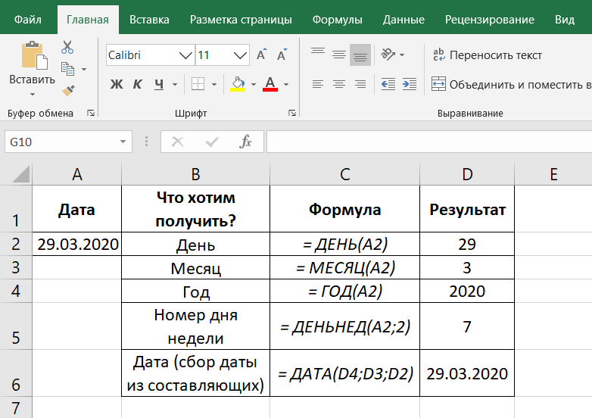Decrease the indent level

tap(388, 84)
